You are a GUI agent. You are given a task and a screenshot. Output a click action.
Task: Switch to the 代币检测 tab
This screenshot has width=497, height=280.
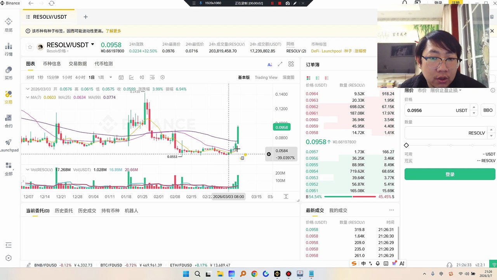pos(104,64)
